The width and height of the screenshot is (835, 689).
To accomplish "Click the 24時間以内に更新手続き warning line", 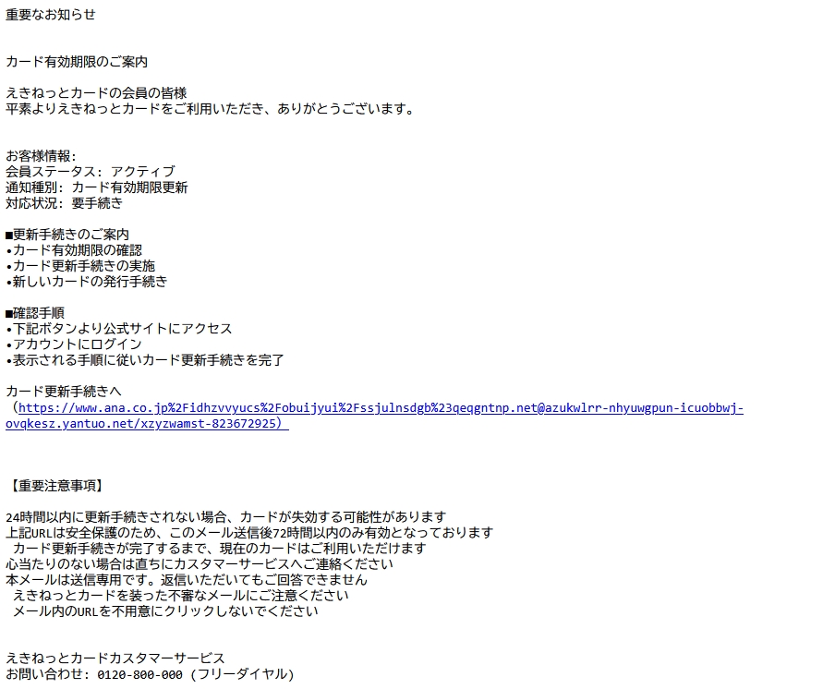I will coord(226,517).
